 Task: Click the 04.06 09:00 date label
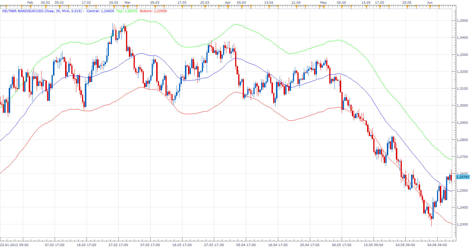point(437,245)
